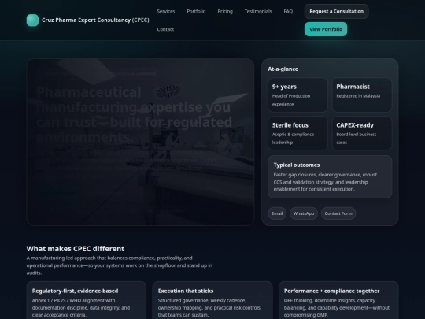Go to the Portfolio nav link
This screenshot has width=425, height=319.
196,11
